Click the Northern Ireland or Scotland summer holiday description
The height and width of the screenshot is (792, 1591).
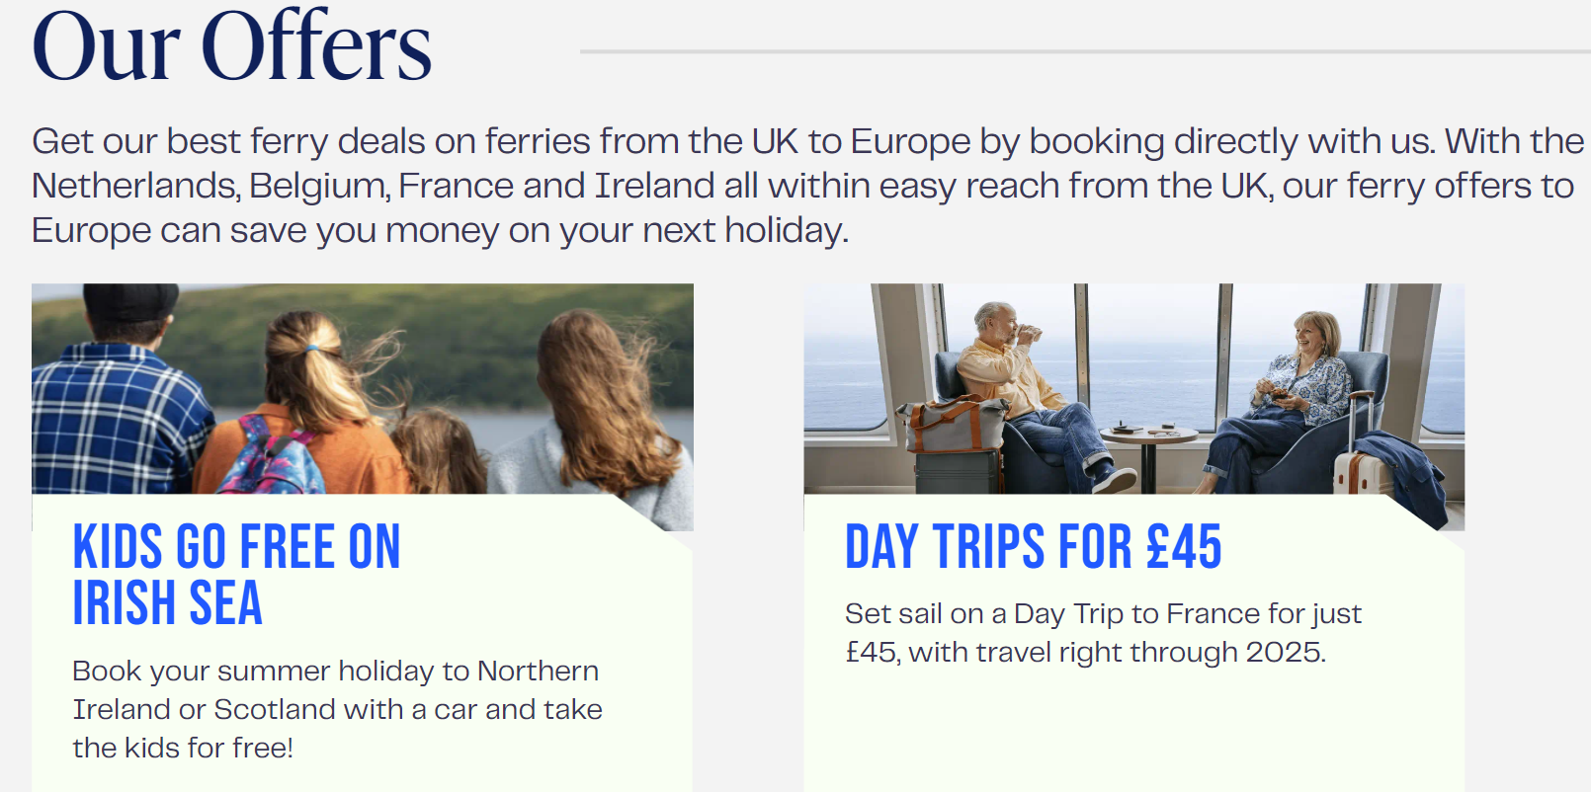click(x=337, y=709)
